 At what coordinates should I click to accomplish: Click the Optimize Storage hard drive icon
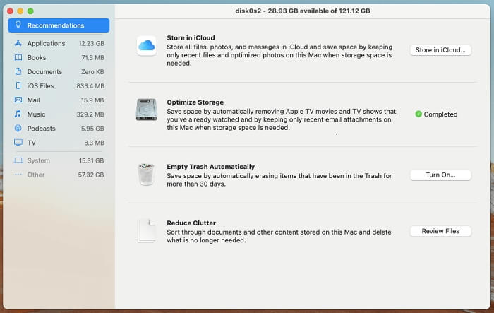point(147,110)
